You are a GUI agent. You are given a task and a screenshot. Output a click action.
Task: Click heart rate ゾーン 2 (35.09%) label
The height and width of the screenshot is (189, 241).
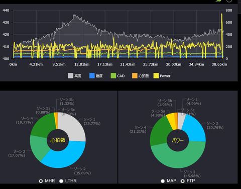(82, 171)
